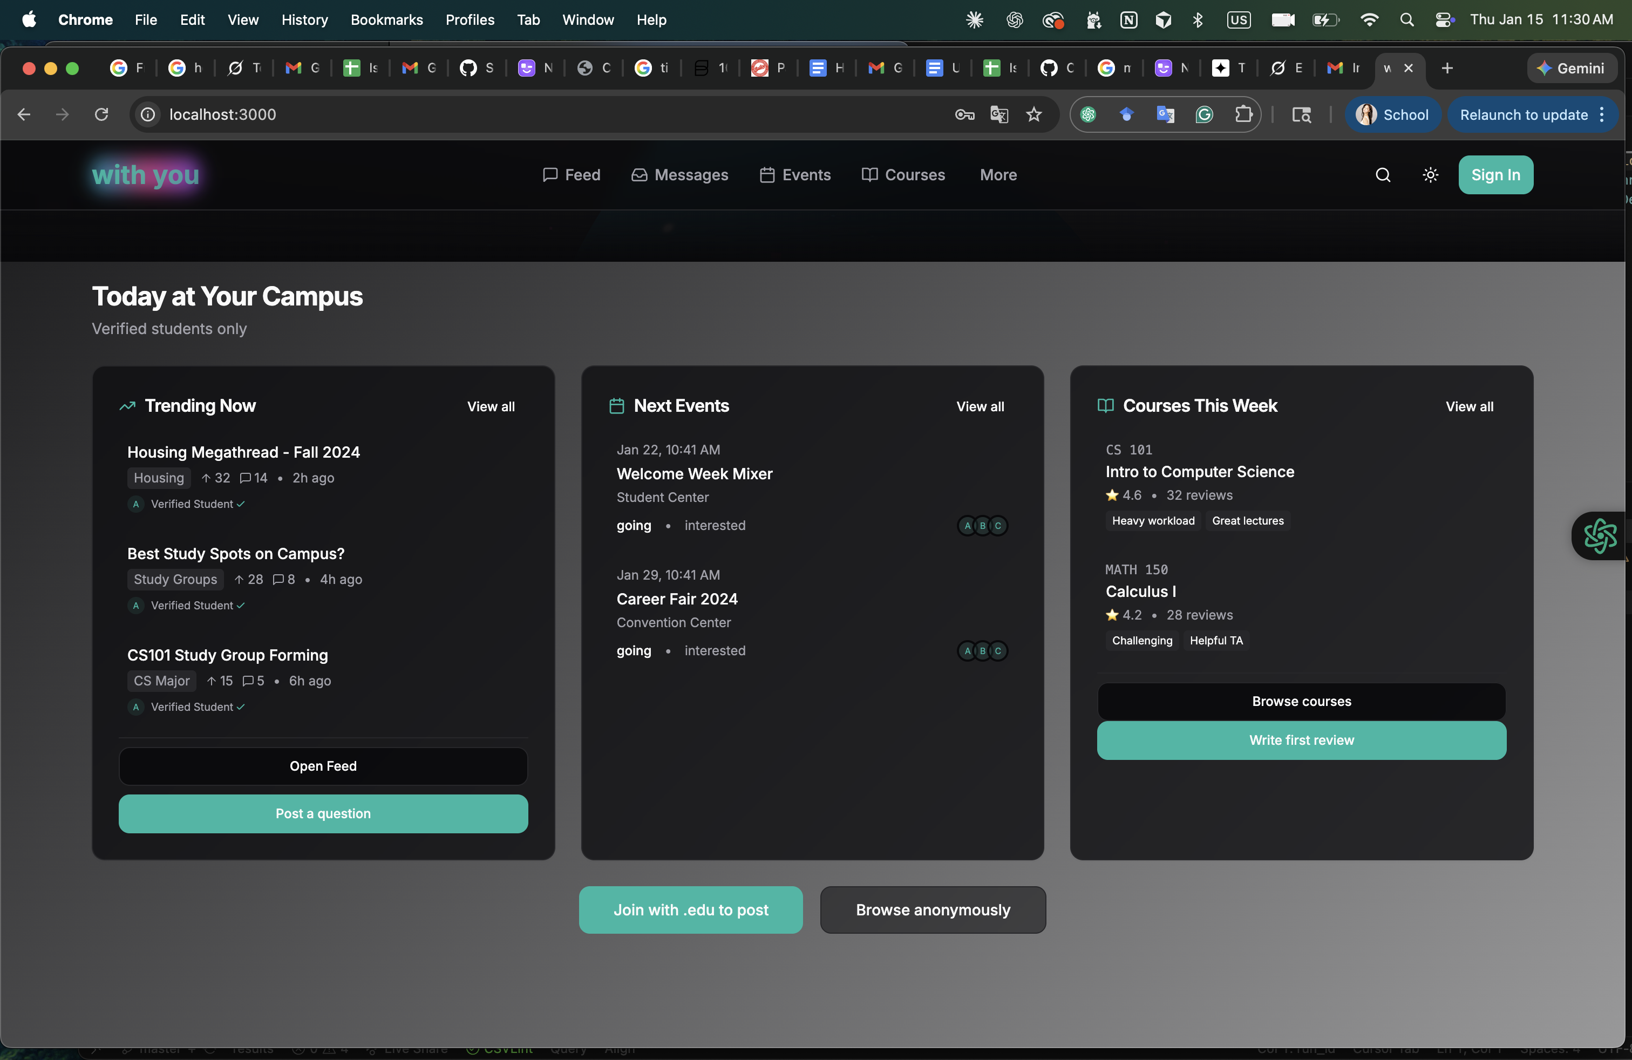Click the Open Feed button

coord(323,766)
